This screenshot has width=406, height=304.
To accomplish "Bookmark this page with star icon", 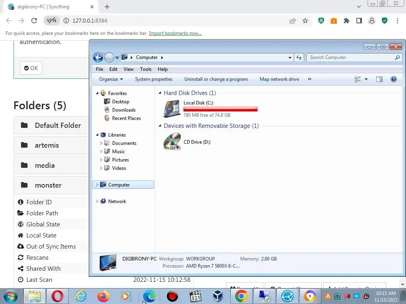I will [305, 21].
